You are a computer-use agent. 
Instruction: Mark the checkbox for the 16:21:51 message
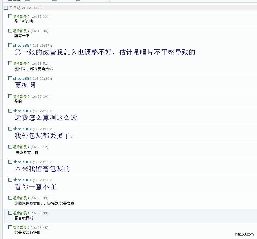click(x=10, y=63)
